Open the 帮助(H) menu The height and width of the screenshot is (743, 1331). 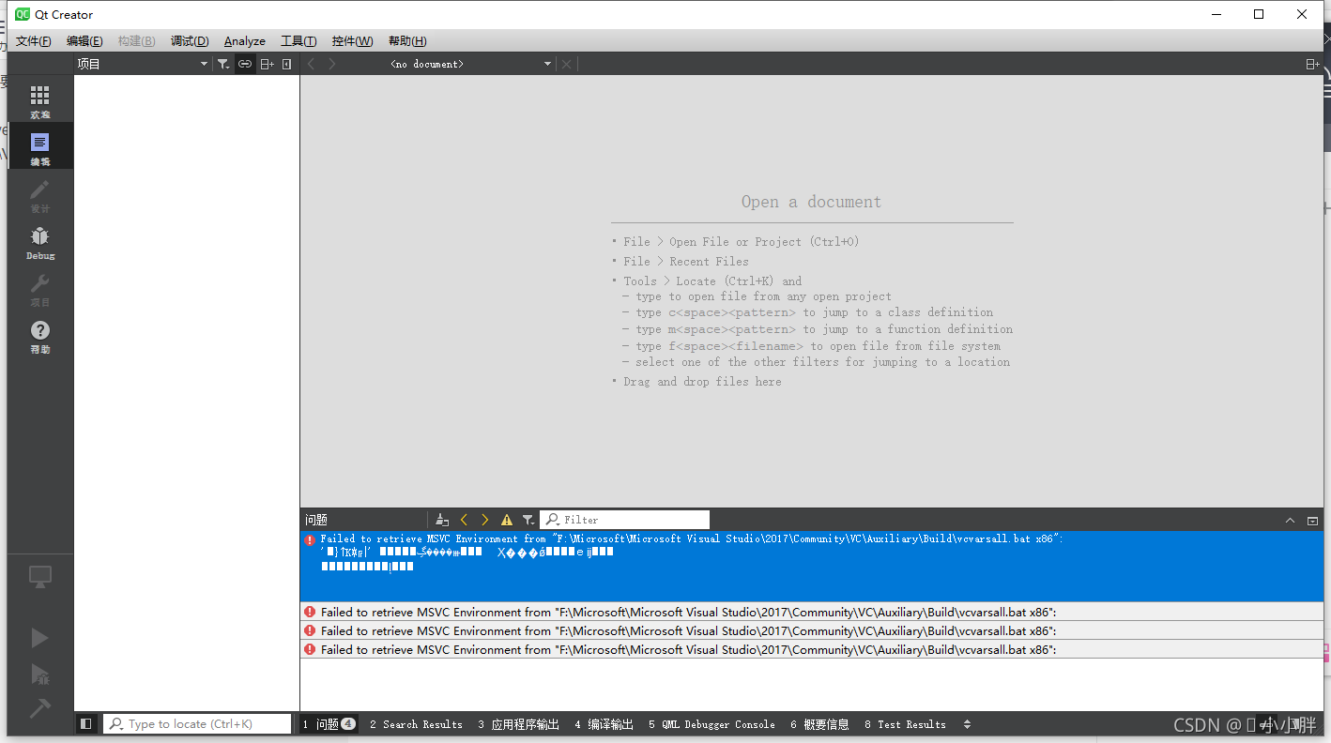click(407, 41)
